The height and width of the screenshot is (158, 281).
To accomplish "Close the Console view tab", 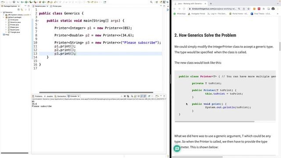I will pos(79,96).
